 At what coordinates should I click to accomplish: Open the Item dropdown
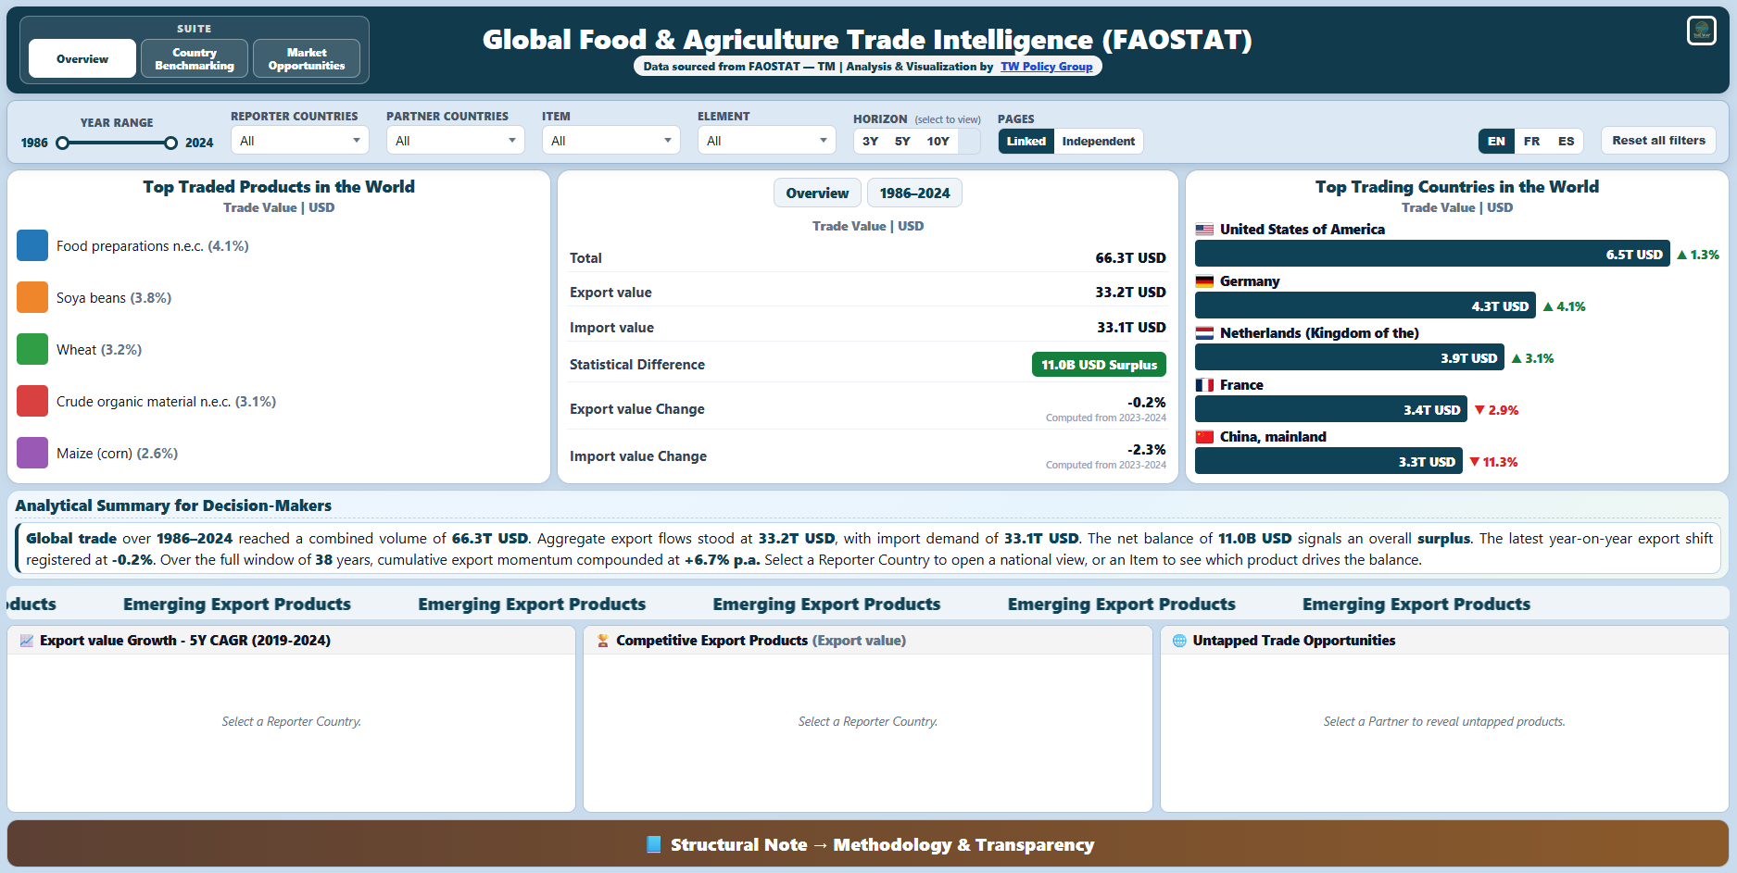point(610,141)
